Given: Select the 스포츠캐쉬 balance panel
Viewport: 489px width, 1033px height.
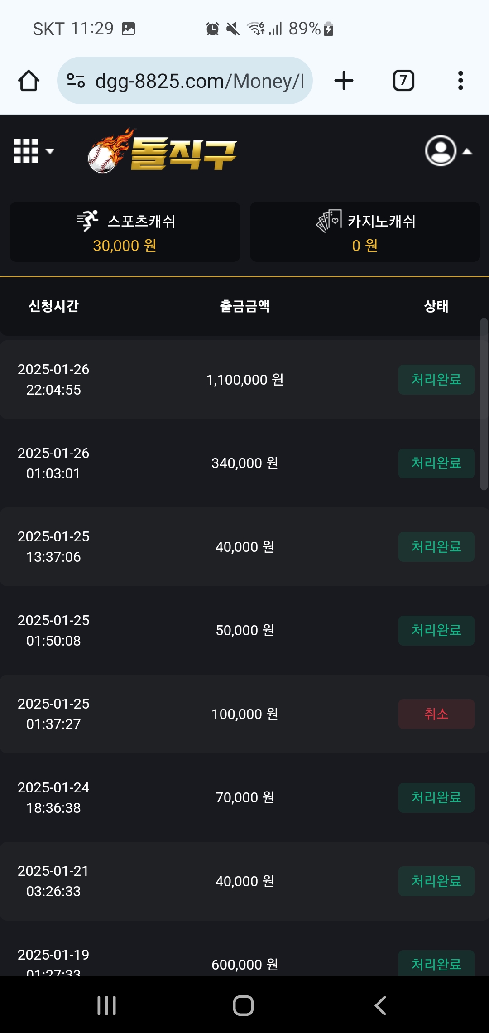Looking at the screenshot, I should click(x=125, y=232).
